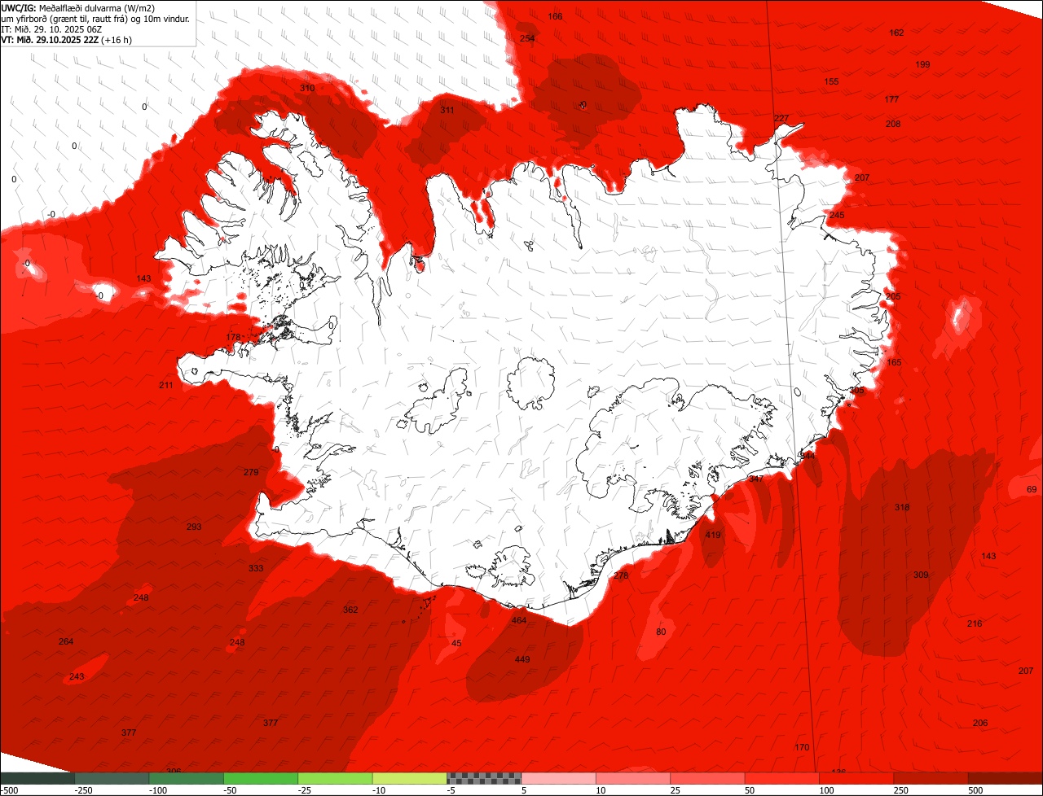
Task: Click the value 293 in the southwest sea
Action: [194, 527]
